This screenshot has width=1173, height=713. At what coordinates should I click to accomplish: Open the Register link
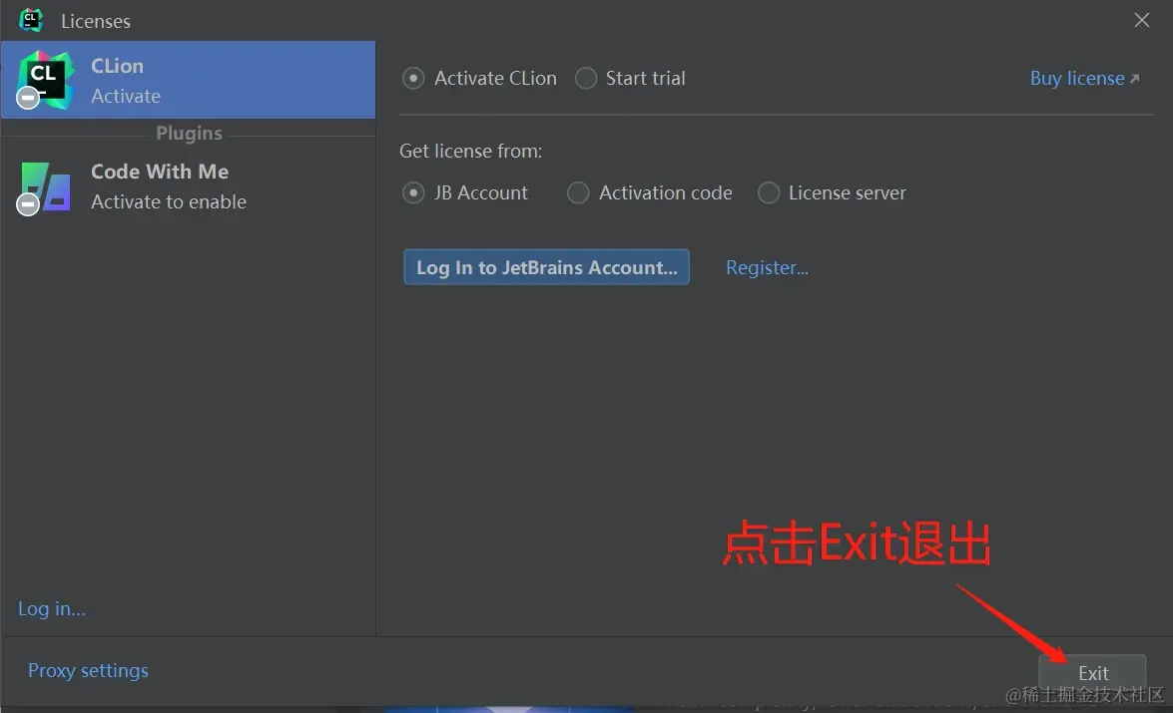click(767, 267)
